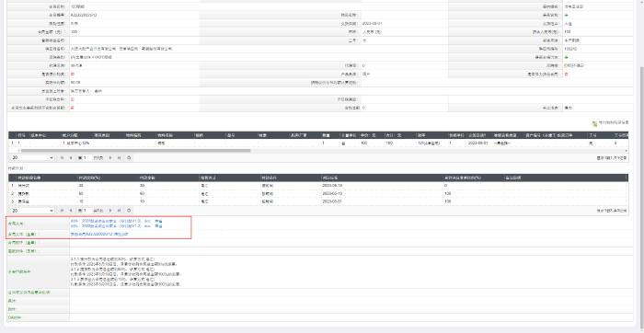This screenshot has height=333, width=644.
Task: Click the view link beside first .doc attachment
Action: tap(158, 221)
